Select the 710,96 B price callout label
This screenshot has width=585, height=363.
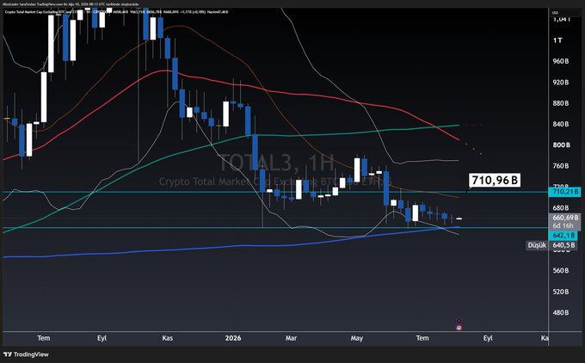click(x=495, y=180)
